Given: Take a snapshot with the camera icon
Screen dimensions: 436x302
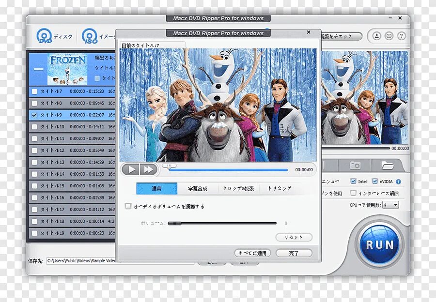Looking at the screenshot, I should tap(355, 166).
